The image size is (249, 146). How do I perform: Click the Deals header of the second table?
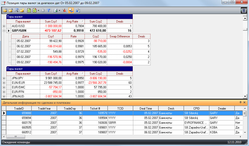point(120,73)
